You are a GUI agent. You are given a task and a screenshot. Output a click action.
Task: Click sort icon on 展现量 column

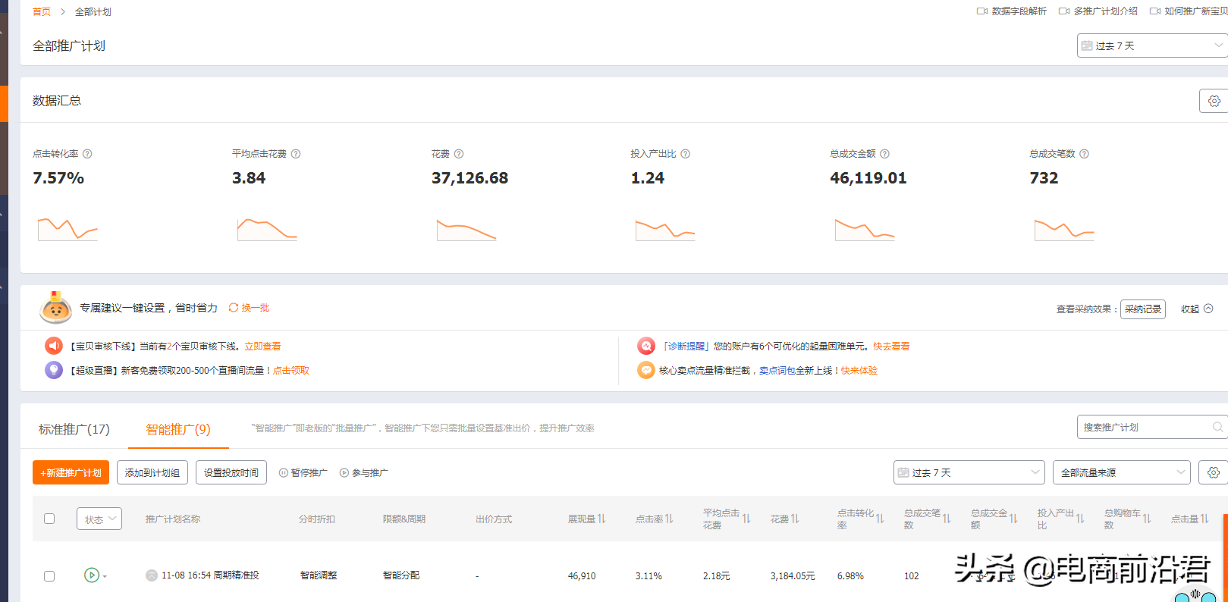(x=601, y=519)
